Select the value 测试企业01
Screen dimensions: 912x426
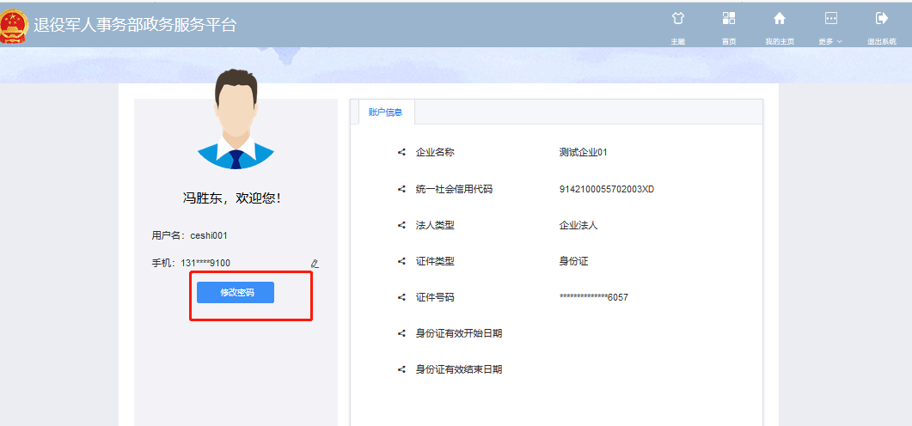click(583, 152)
